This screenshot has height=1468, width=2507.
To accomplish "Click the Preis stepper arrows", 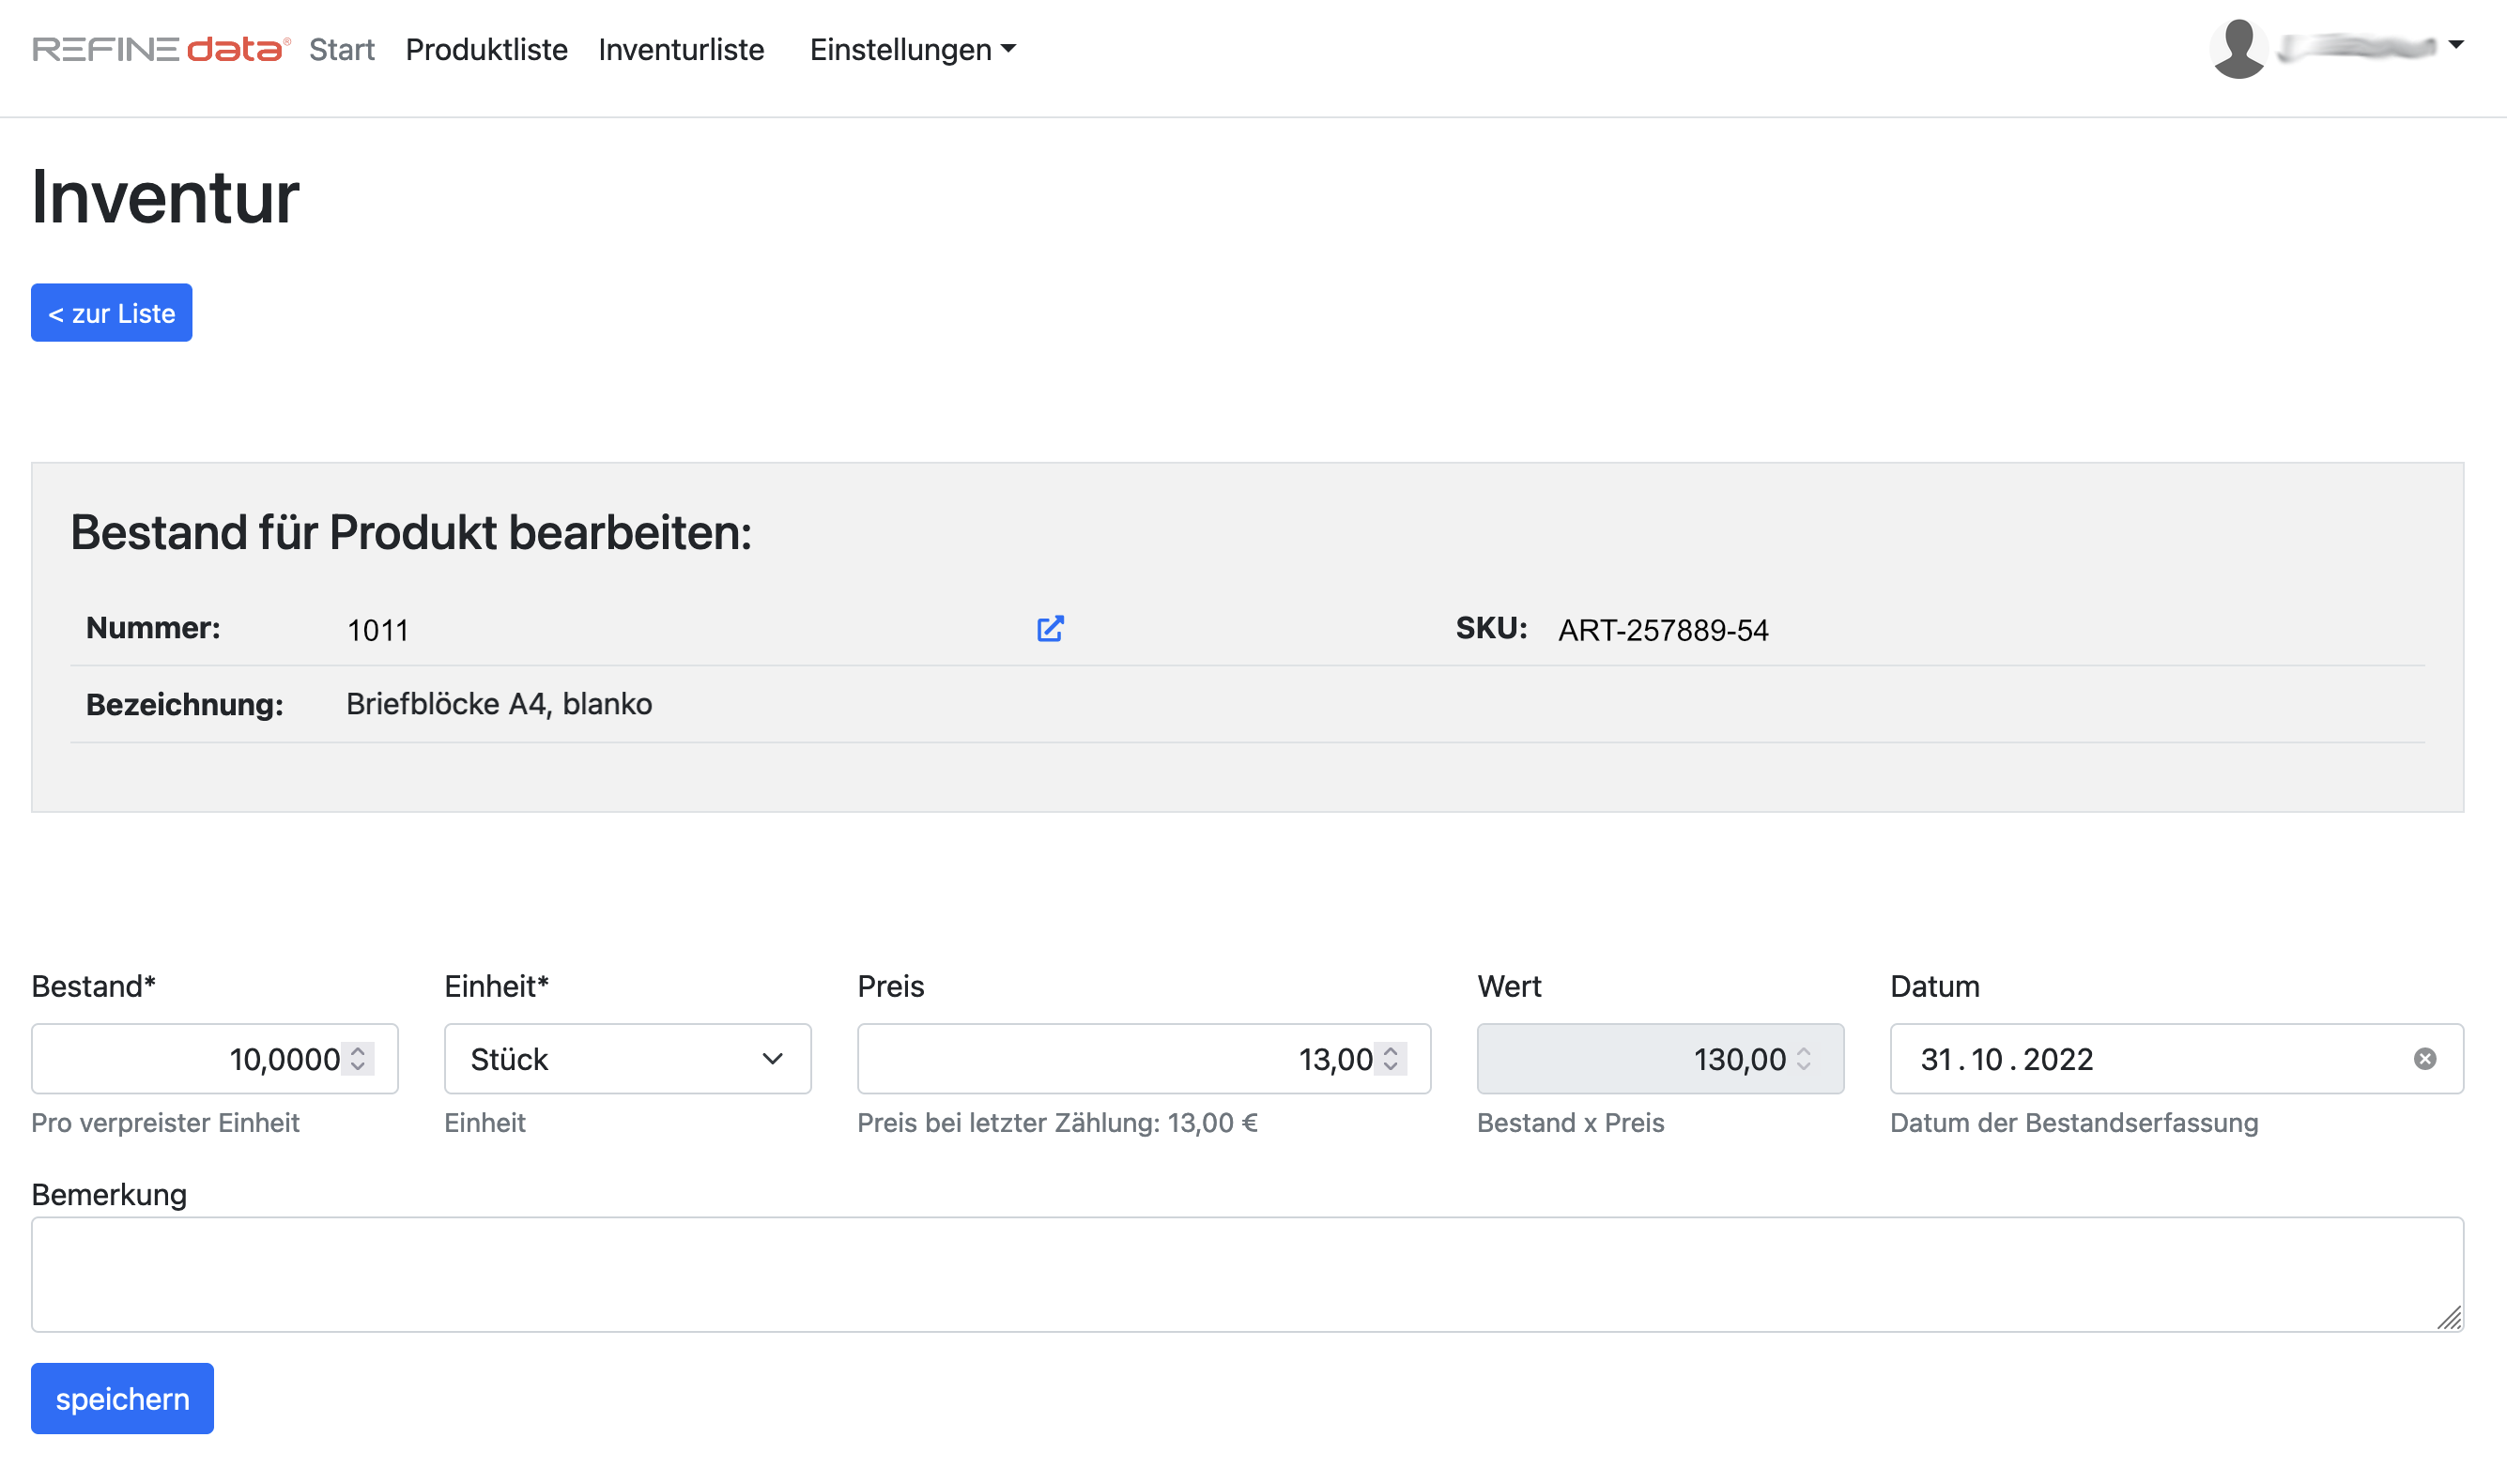I will pyautogui.click(x=1391, y=1058).
